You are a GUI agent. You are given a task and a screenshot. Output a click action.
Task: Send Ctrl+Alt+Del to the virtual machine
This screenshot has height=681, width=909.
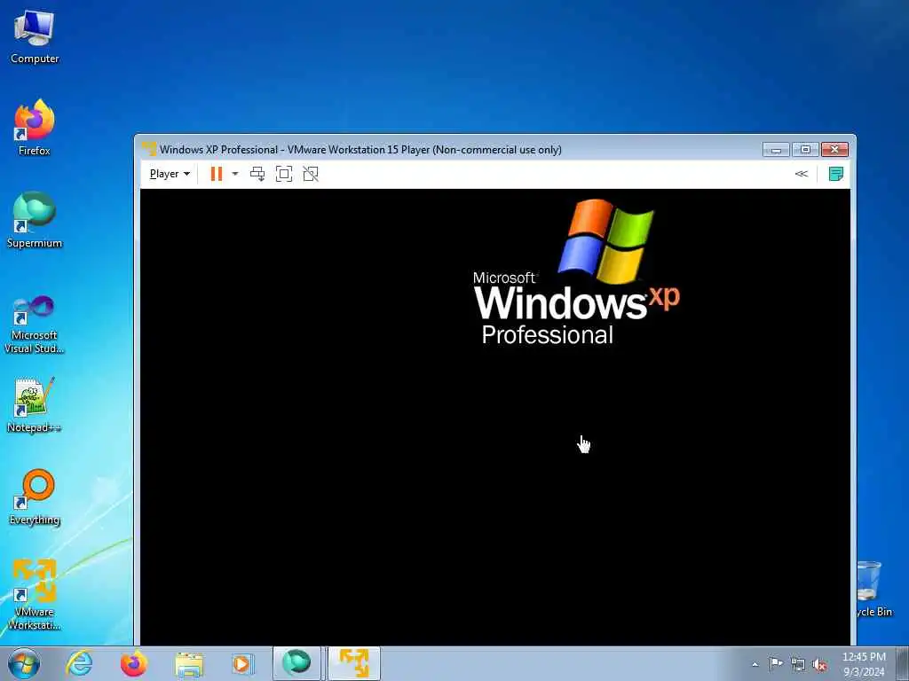tap(257, 174)
